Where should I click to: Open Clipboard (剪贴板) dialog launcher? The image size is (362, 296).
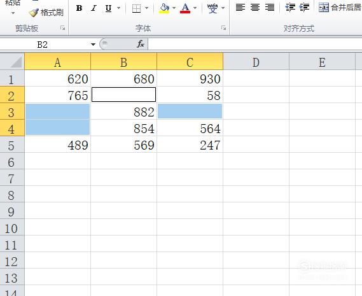point(62,28)
